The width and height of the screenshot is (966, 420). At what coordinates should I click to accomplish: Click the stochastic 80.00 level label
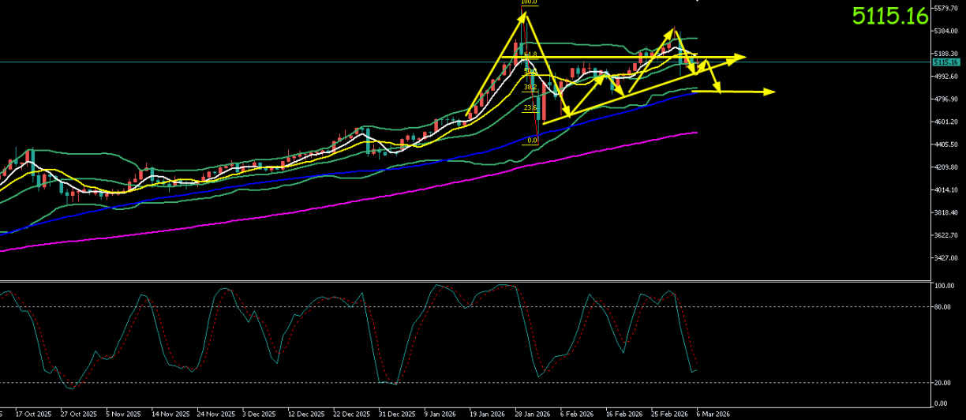pos(944,307)
